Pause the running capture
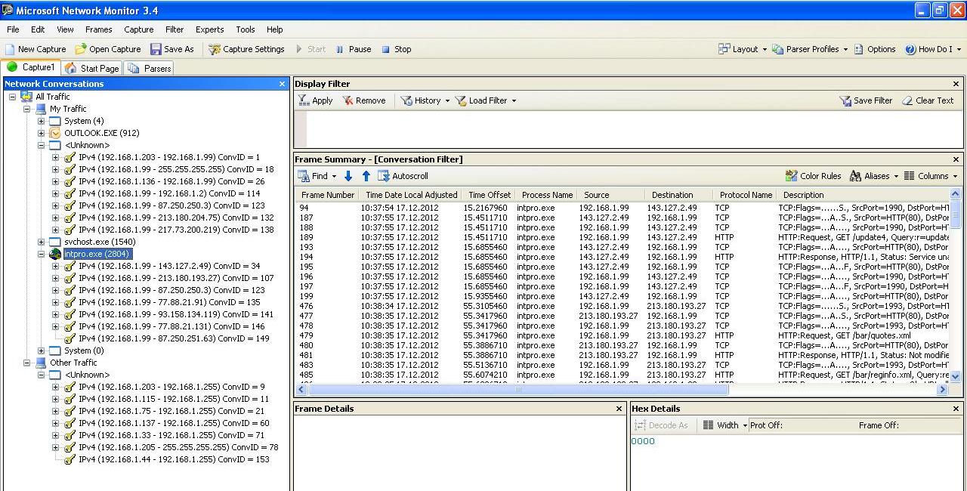The image size is (967, 491). [x=354, y=49]
